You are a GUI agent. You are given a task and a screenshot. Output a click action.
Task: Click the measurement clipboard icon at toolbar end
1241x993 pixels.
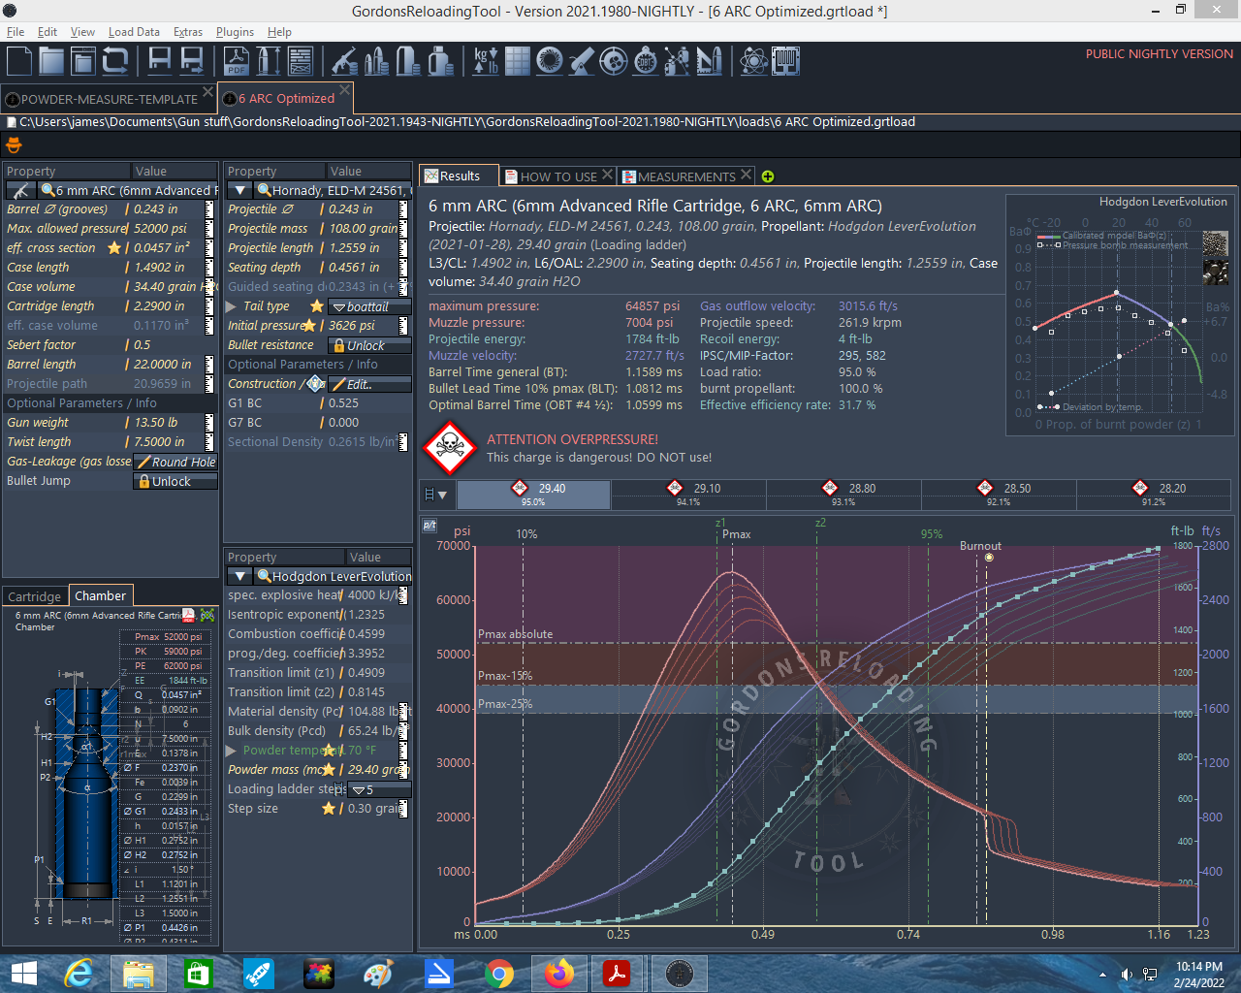(x=785, y=61)
